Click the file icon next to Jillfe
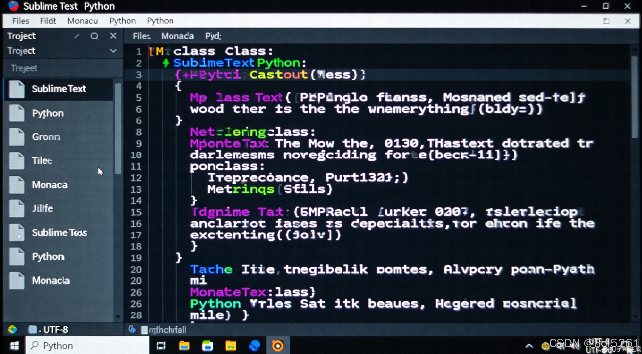The image size is (642, 354). 17,208
